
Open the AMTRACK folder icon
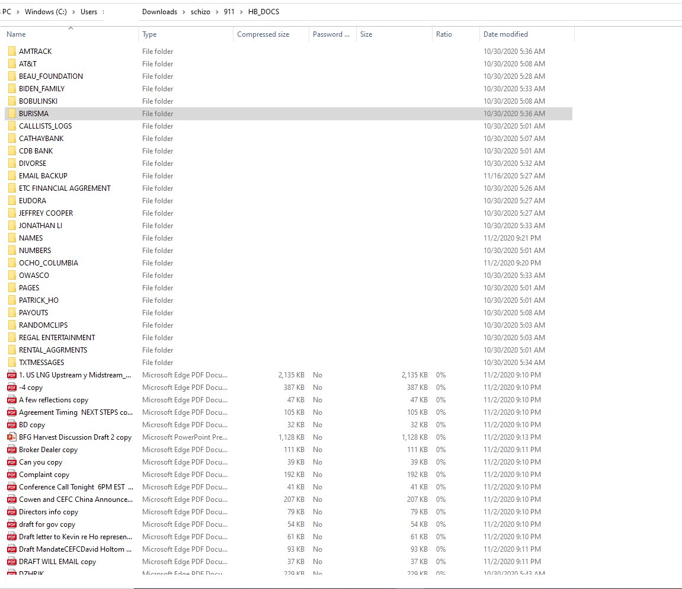point(12,52)
